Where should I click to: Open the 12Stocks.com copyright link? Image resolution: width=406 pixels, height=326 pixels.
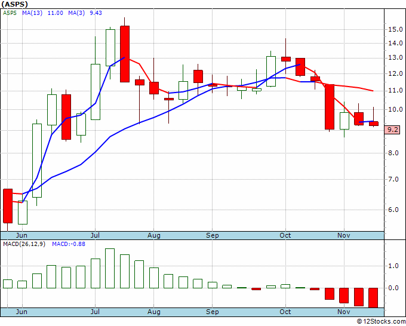tap(381, 322)
